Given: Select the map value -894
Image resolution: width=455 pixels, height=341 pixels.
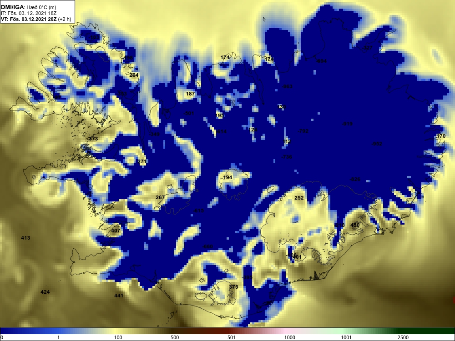Looking at the screenshot, I should [321, 61].
